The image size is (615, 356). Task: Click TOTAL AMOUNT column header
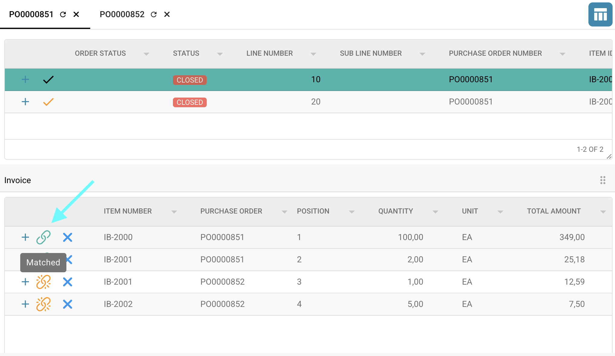(553, 211)
